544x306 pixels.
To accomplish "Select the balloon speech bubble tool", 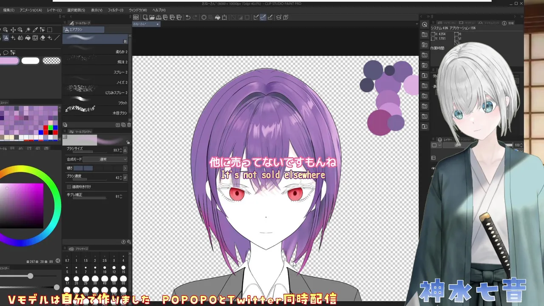I will click(x=6, y=53).
